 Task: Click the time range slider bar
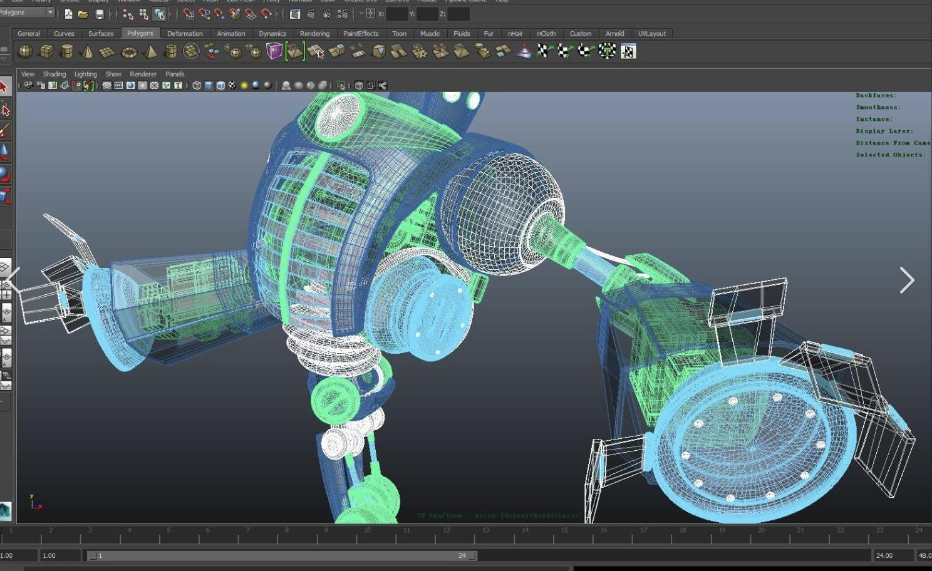(x=282, y=555)
